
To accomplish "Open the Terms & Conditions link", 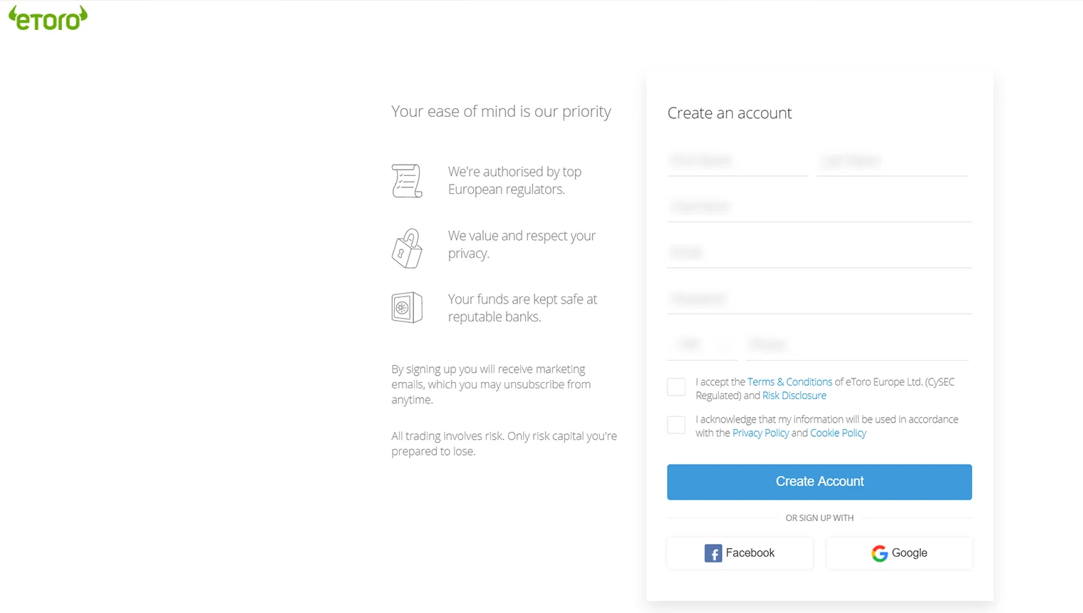I will [x=789, y=381].
